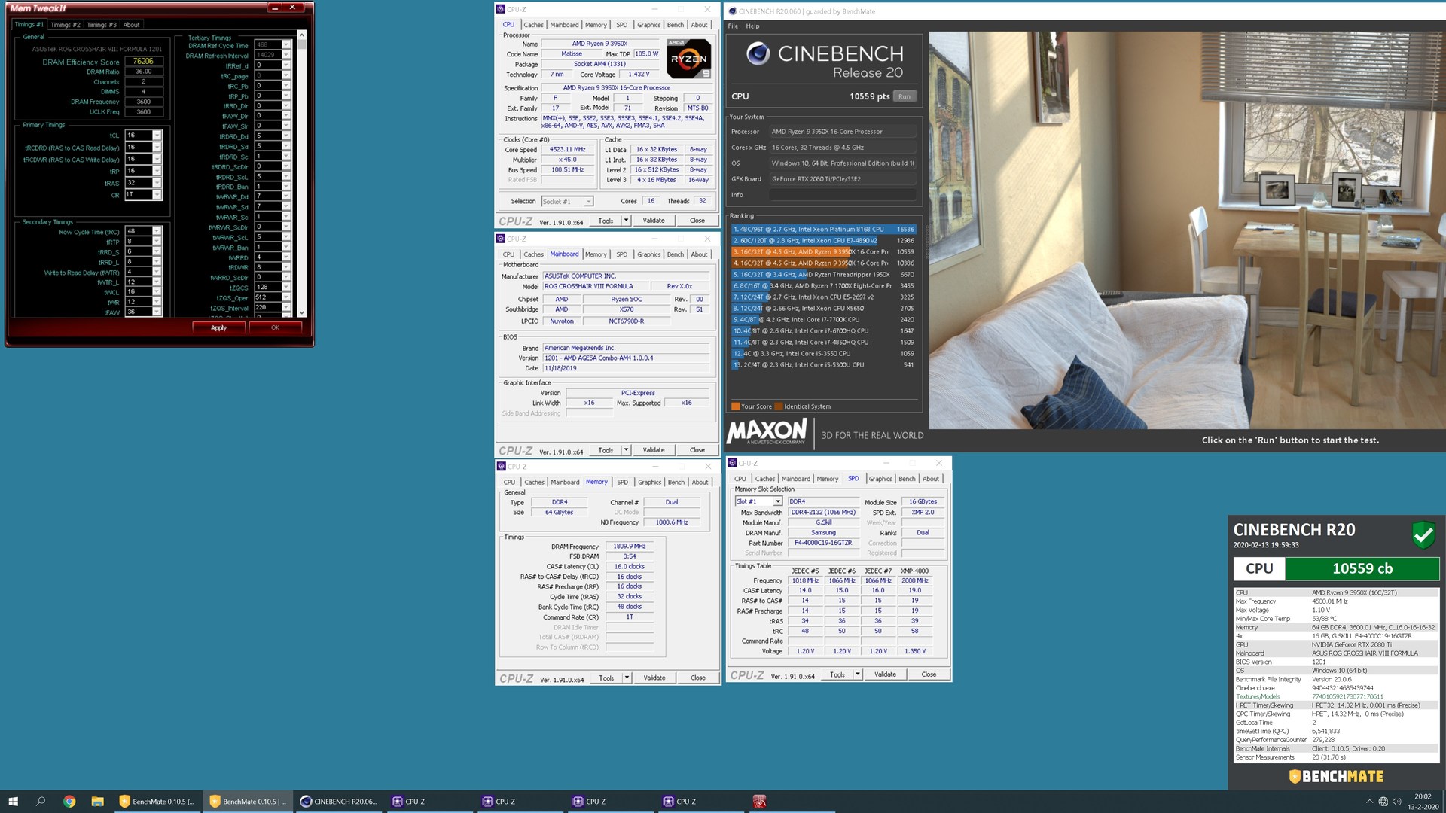Open taskbar search
1446x813 pixels.
tap(41, 801)
